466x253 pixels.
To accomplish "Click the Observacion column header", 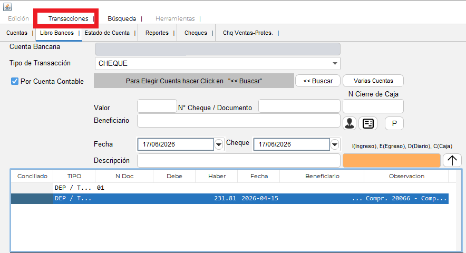I will coord(406,176).
